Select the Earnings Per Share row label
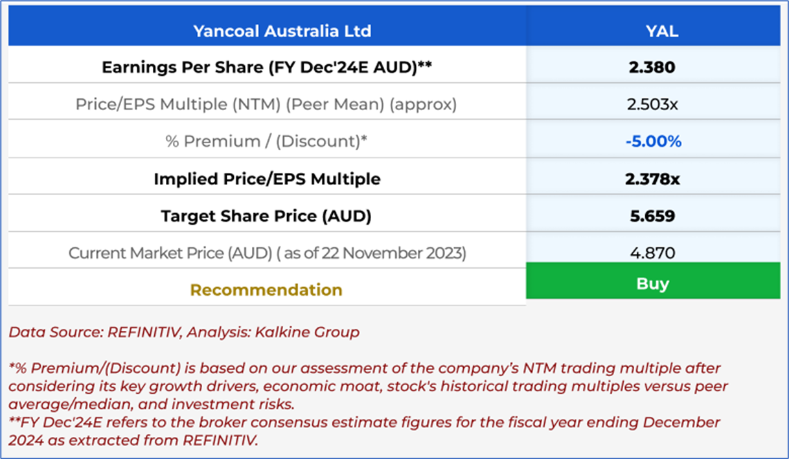The height and width of the screenshot is (459, 789). point(266,67)
